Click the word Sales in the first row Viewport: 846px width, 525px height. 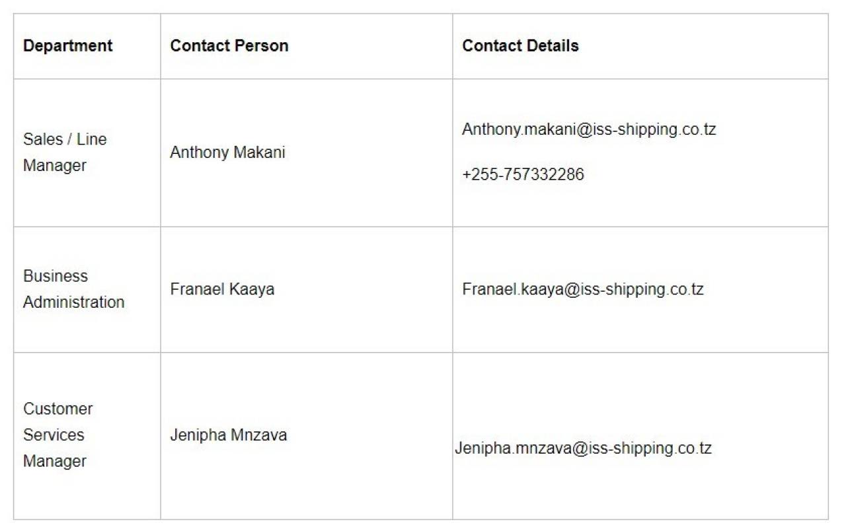42,139
